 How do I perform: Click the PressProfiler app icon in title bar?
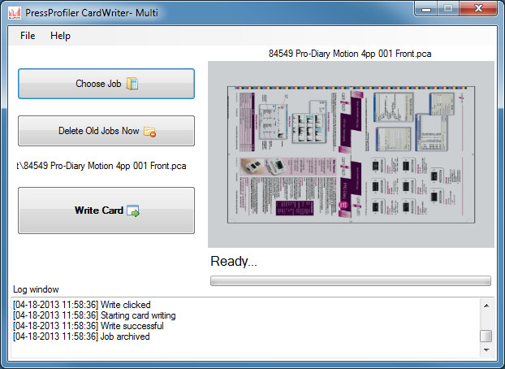(11, 11)
